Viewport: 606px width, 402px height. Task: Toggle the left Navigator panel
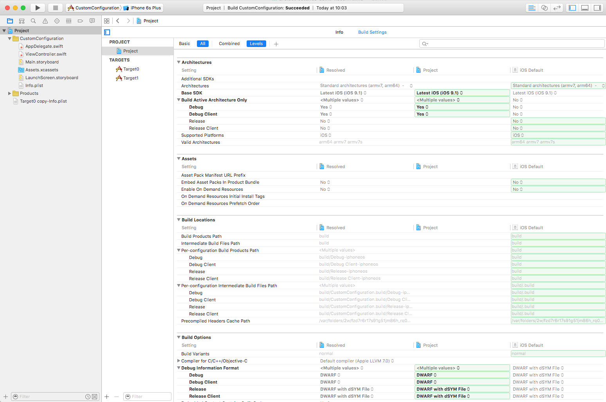coord(572,8)
